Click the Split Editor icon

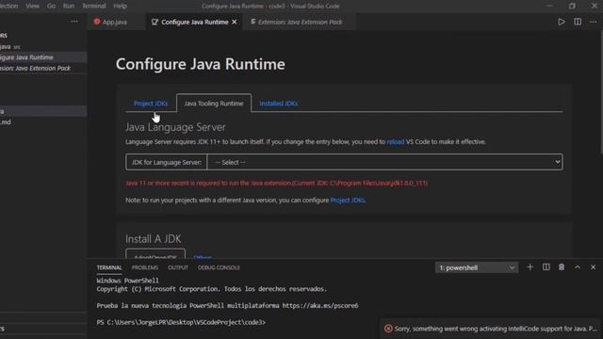578,22
